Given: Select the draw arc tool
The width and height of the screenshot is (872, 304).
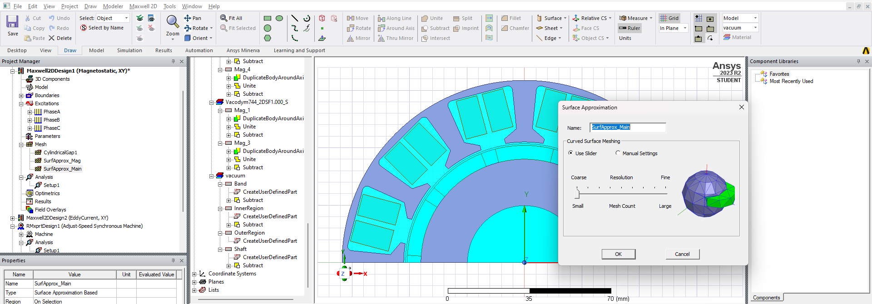Looking at the screenshot, I should tap(307, 18).
